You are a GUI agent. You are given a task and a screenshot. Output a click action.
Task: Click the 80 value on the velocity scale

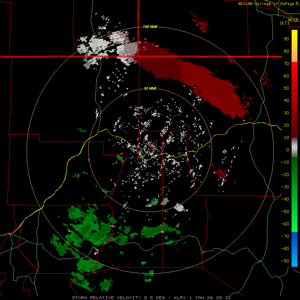click(x=286, y=51)
